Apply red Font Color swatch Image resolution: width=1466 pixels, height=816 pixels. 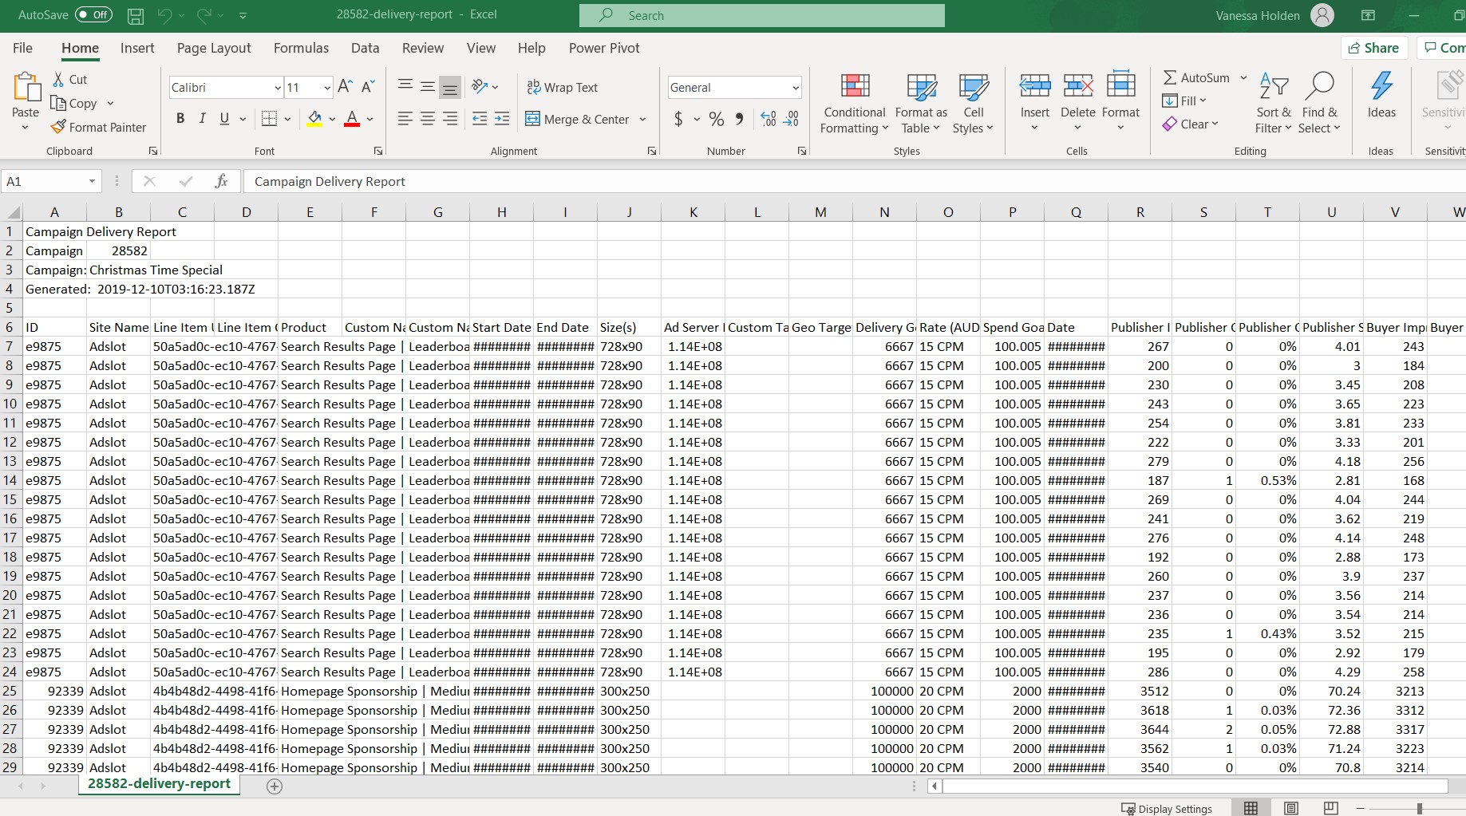coord(351,119)
